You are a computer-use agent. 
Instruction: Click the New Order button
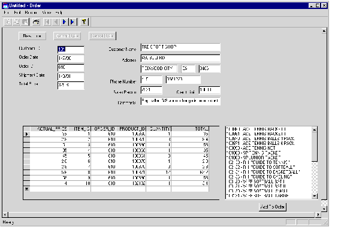coord(32,36)
